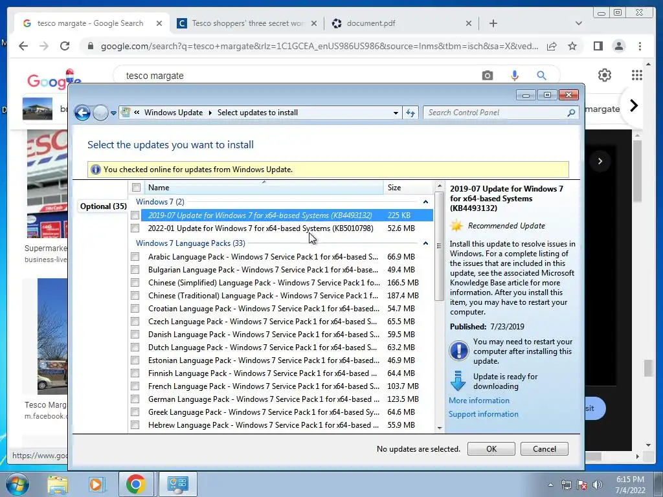Click Chrome's back navigation arrow
The height and width of the screenshot is (497, 663).
point(23,46)
